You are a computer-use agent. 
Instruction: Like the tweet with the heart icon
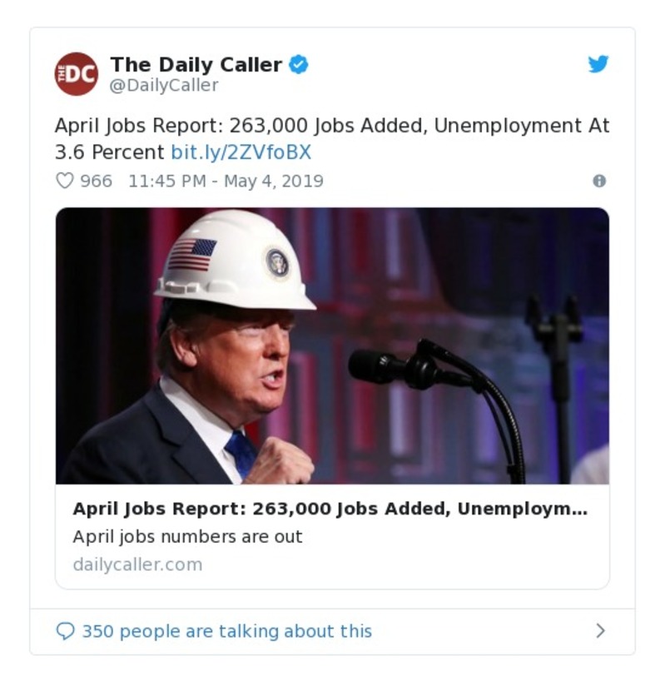[x=65, y=181]
